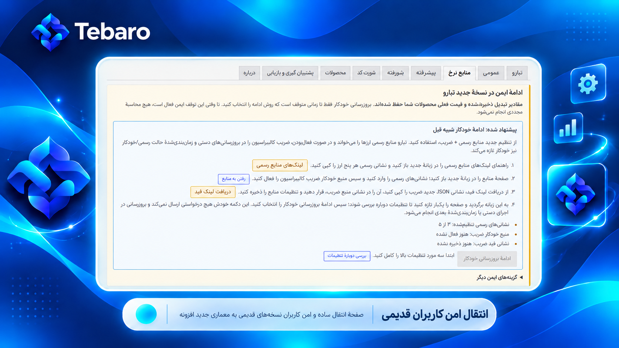619x348 pixels.
Task: Select the منابع نرخ tab
Action: point(459,73)
